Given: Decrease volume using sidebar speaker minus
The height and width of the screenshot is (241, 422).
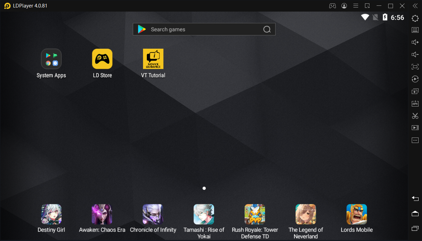Looking at the screenshot, I should 415,54.
